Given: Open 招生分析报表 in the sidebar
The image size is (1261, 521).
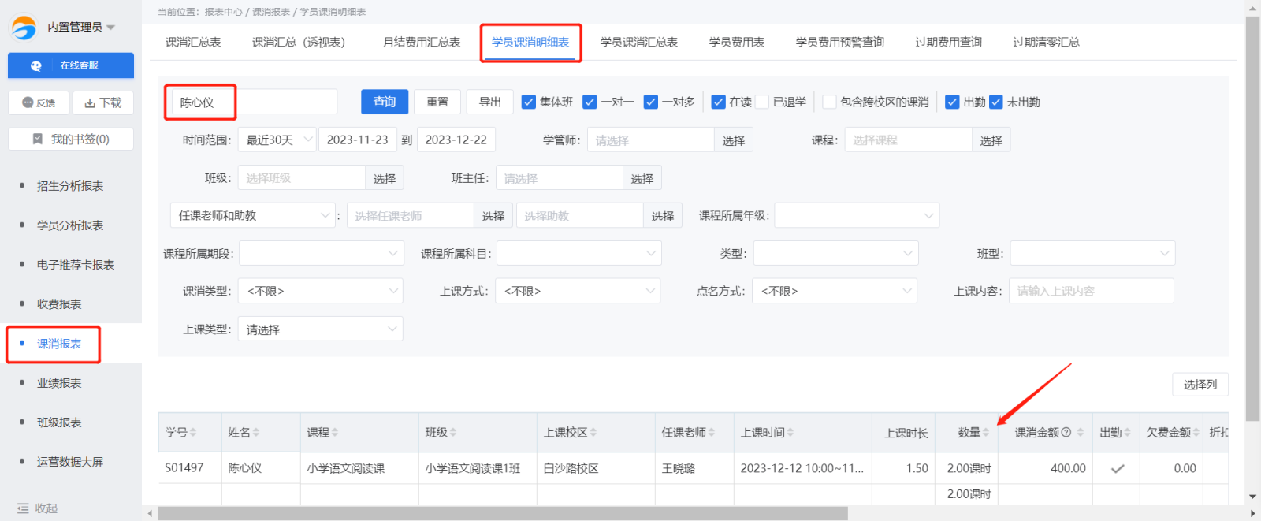Looking at the screenshot, I should (70, 186).
